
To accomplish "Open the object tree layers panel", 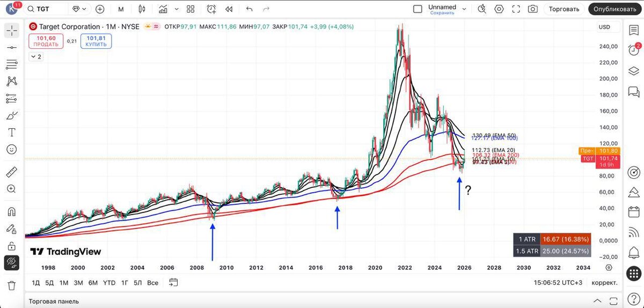I will pyautogui.click(x=633, y=71).
